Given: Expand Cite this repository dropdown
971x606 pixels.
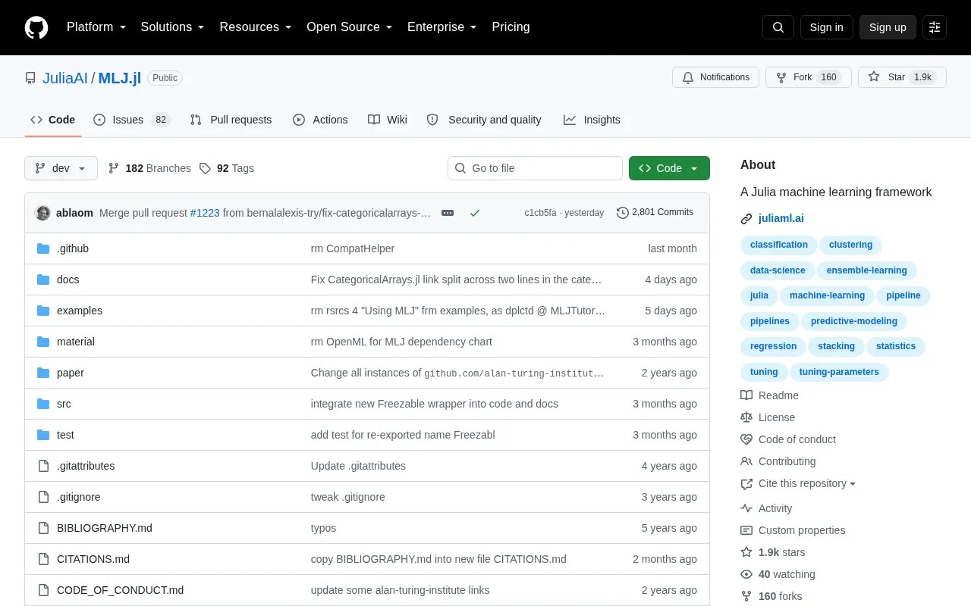Looking at the screenshot, I should click(x=807, y=483).
